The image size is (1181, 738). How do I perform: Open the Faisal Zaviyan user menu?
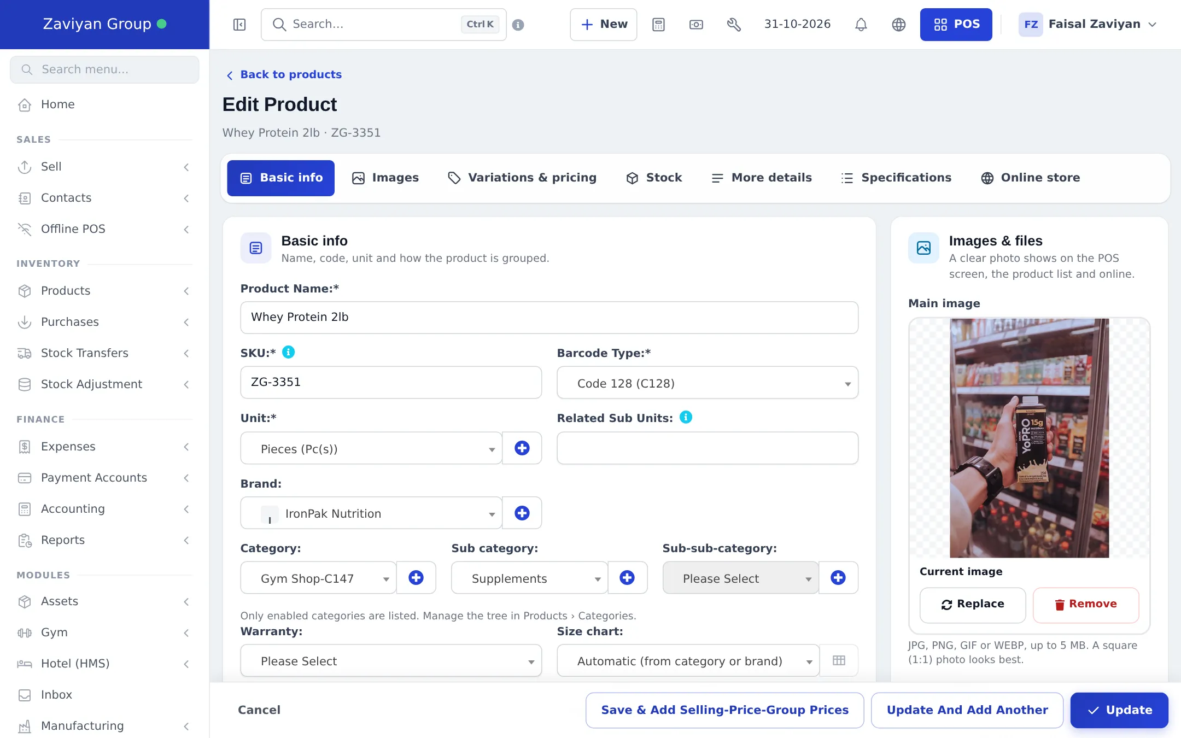(x=1088, y=25)
